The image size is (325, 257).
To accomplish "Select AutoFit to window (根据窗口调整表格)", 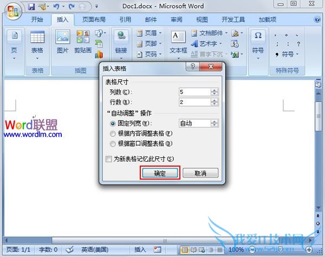I will click(x=113, y=144).
